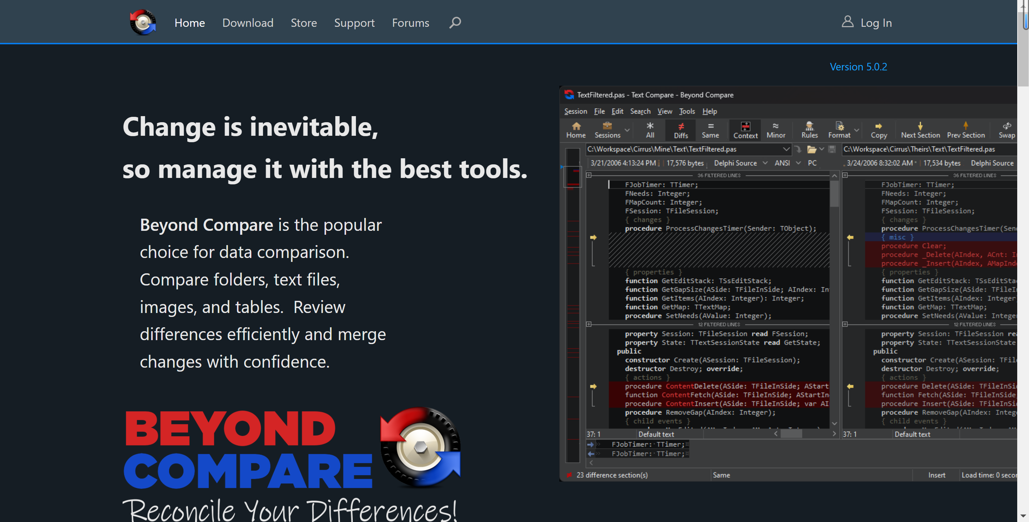Screen dimensions: 1029x522
Task: Click left pane copy arrow at misc section
Action: [x=593, y=237]
